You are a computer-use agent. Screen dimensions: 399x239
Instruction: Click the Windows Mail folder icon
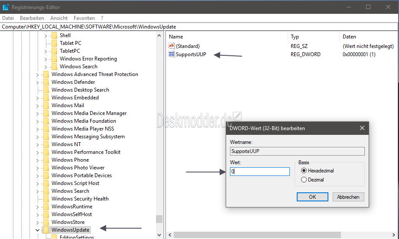tap(46, 105)
